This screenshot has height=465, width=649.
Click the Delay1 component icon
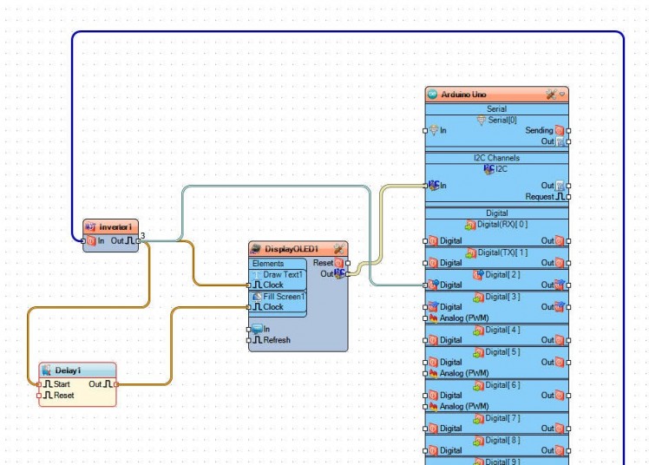point(46,370)
